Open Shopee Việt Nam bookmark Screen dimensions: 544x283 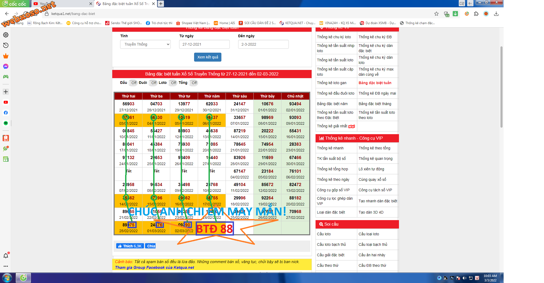(x=193, y=23)
